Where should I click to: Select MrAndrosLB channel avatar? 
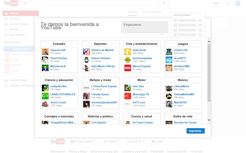tap(45, 68)
